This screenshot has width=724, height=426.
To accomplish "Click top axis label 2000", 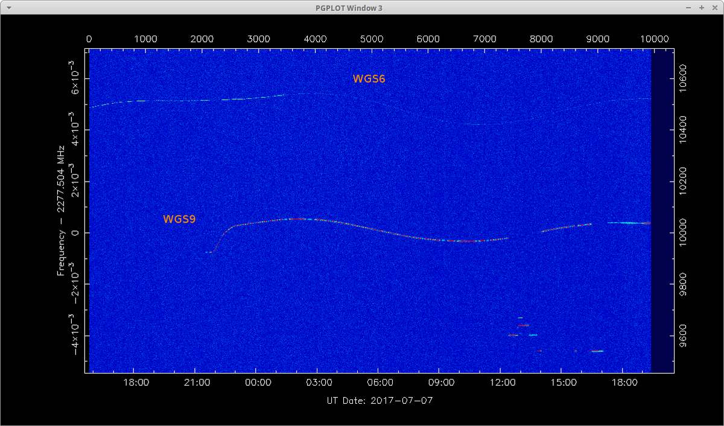I will pos(202,39).
